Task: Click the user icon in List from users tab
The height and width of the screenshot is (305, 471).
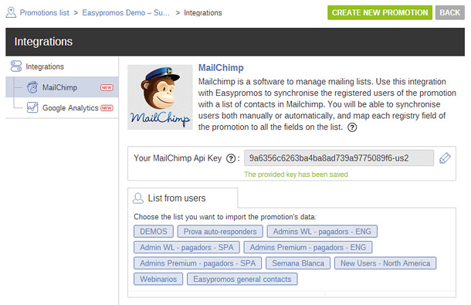Action: (x=138, y=198)
